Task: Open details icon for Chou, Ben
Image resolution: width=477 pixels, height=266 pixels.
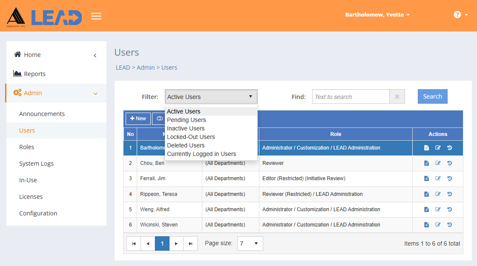Action: [426, 163]
